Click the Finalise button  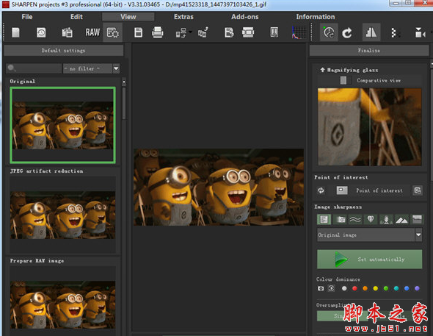(x=369, y=51)
